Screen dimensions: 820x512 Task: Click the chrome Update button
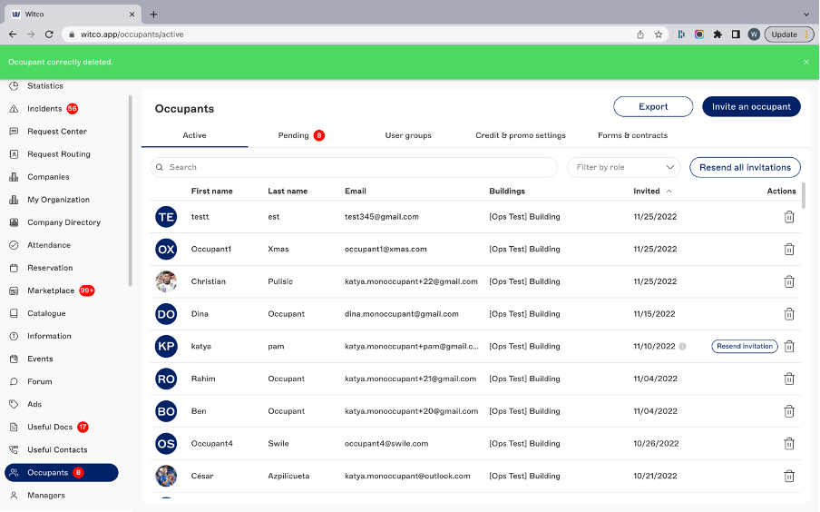(x=788, y=34)
